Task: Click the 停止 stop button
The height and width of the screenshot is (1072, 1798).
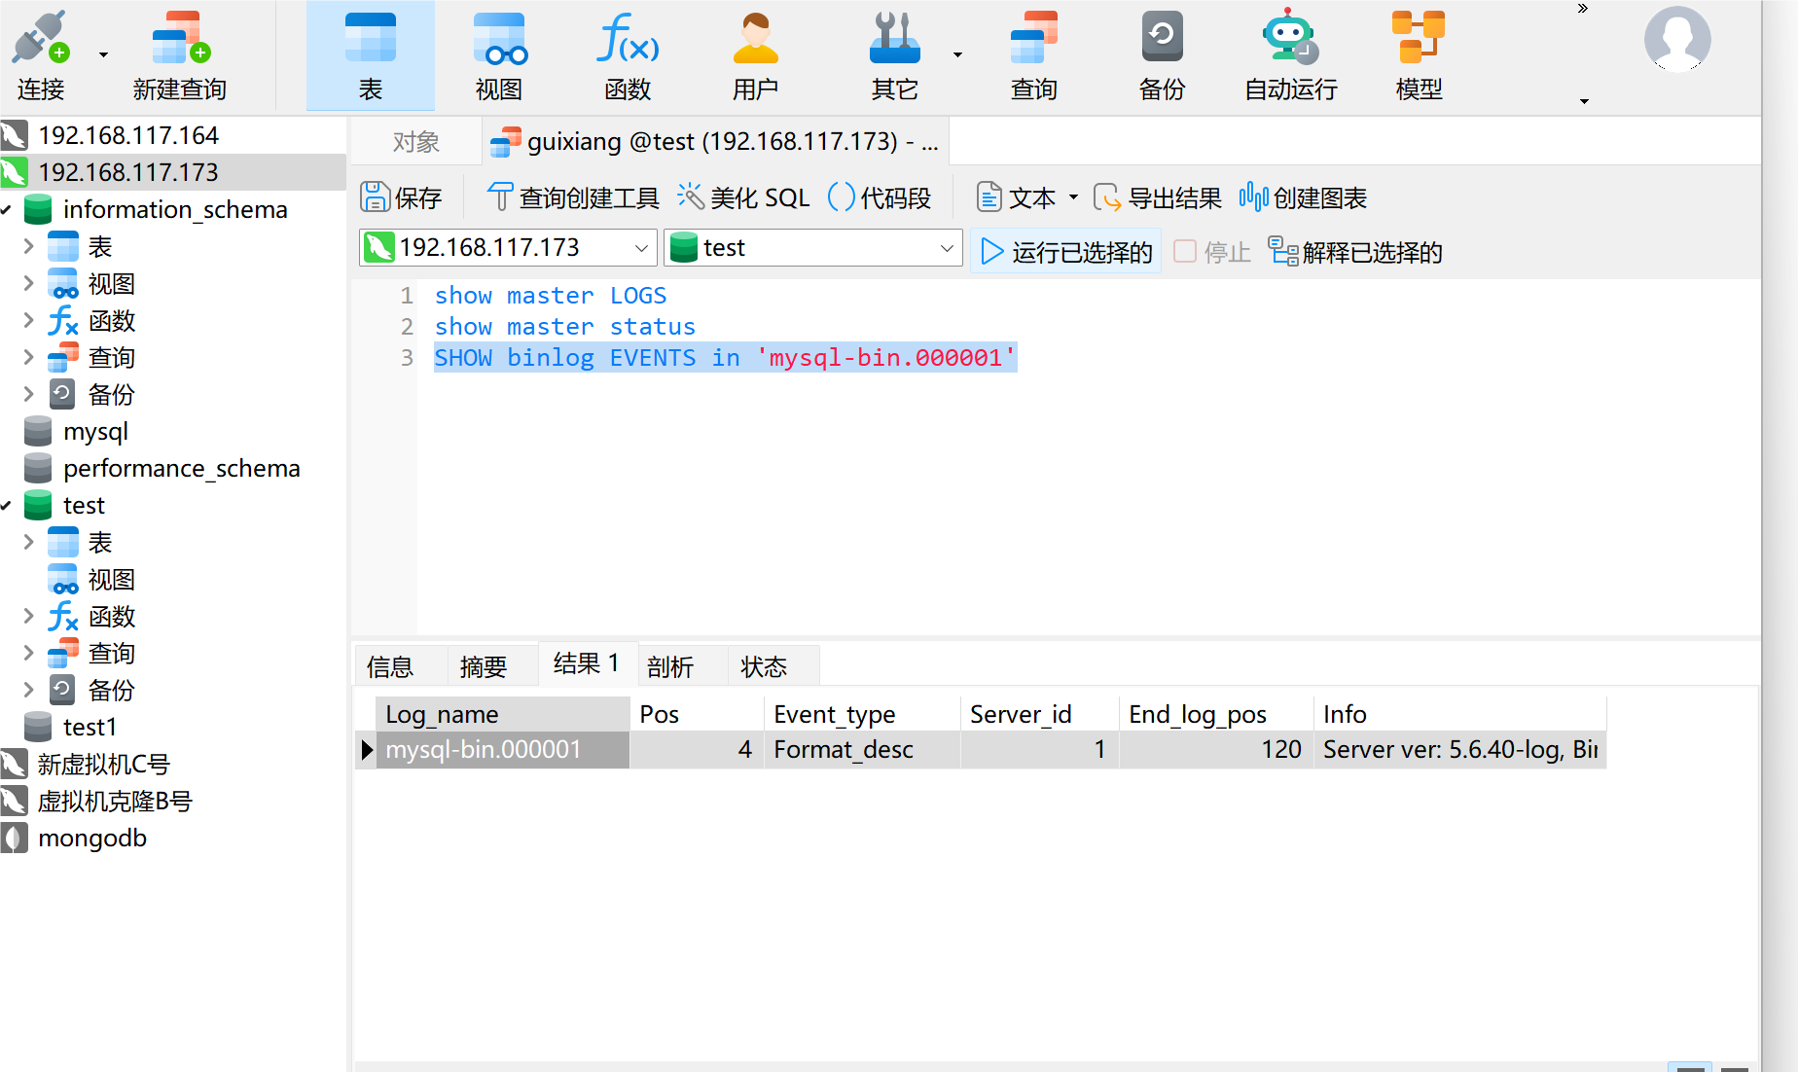Action: click(x=1212, y=252)
